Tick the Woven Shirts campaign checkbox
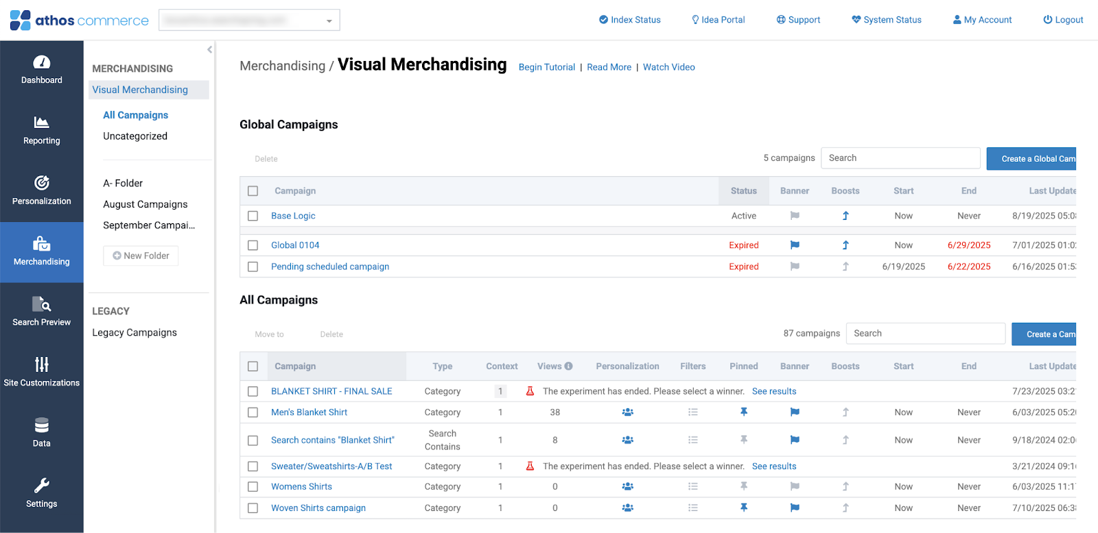The width and height of the screenshot is (1098, 533). [253, 508]
